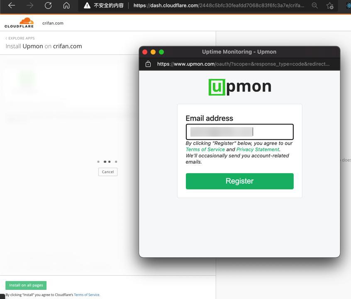
Task: Open the Privacy Statement link
Action: [x=258, y=149]
